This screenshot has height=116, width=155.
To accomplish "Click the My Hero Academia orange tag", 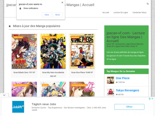I will click(49, 37).
